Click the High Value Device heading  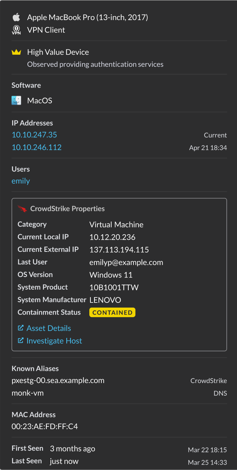58,52
